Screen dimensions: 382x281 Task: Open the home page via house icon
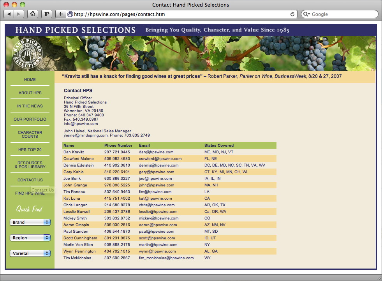[x=33, y=14]
